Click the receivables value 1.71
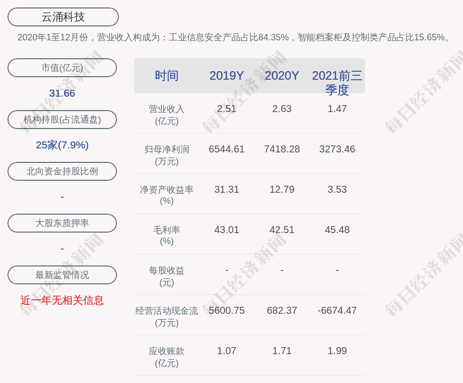Screen dimensions: 463x383 tap(282, 351)
